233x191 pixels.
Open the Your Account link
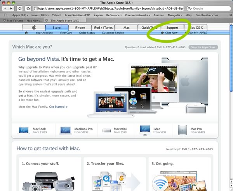click(x=44, y=33)
